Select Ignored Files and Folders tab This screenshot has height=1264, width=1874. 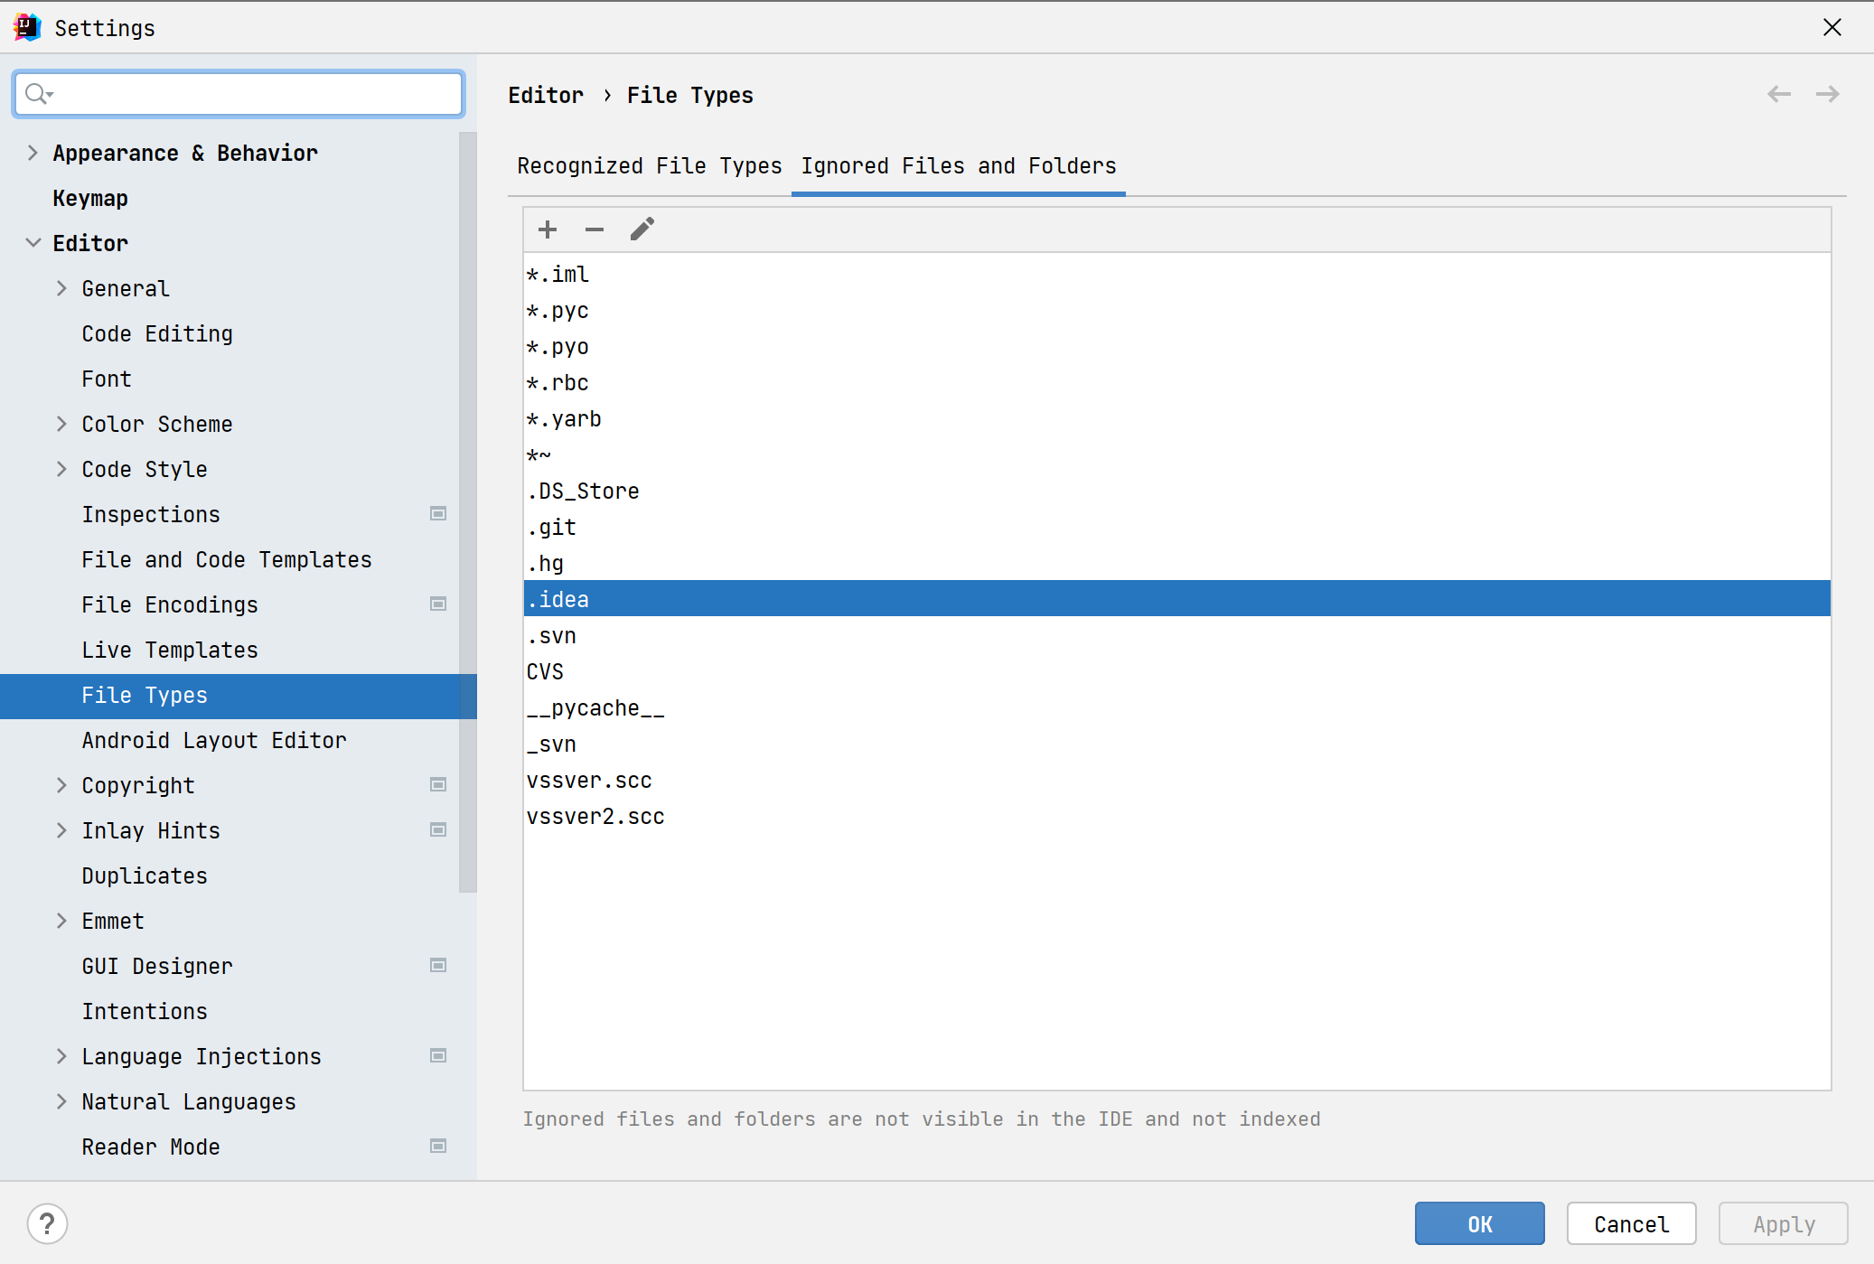tap(959, 166)
